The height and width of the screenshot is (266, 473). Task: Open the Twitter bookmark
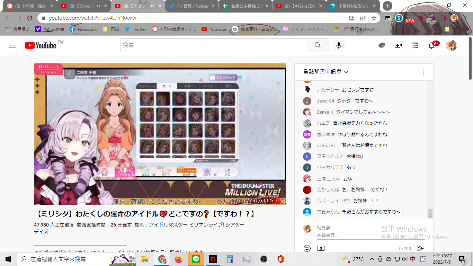pos(135,29)
